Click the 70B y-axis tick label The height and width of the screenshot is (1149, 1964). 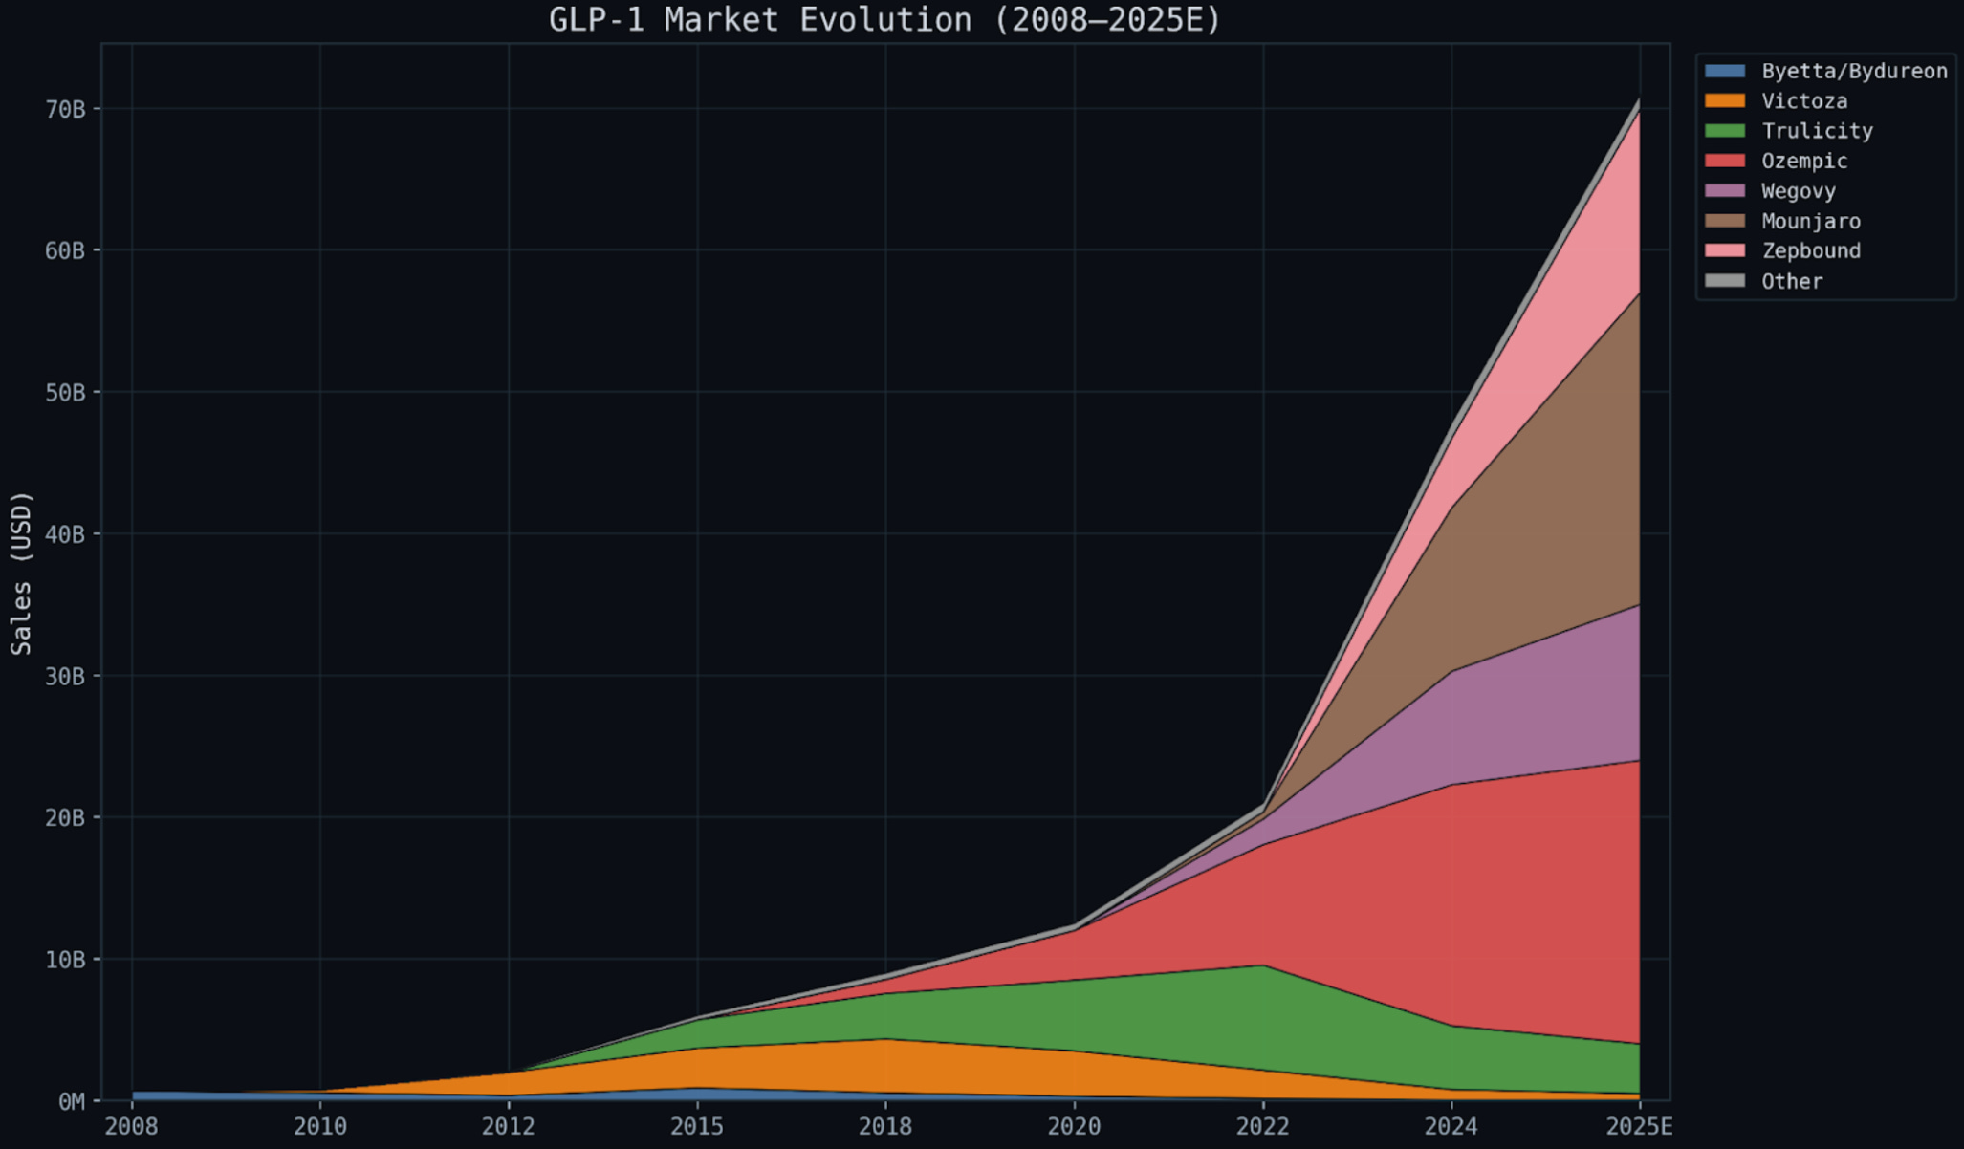coord(65,109)
